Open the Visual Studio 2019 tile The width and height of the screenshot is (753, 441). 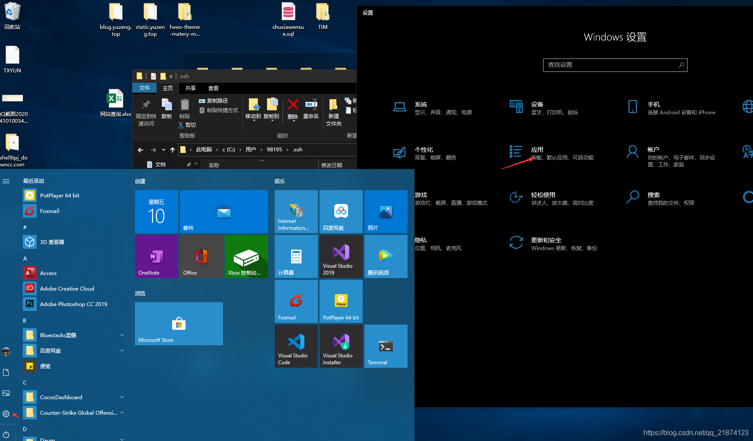[341, 256]
